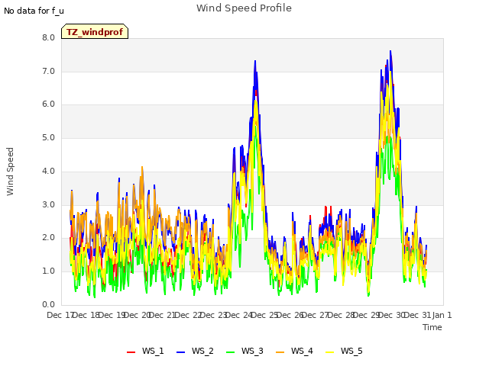Viewport: 489px width, 366px height.
Task: Click the Time x-axis title
Action: (432, 327)
